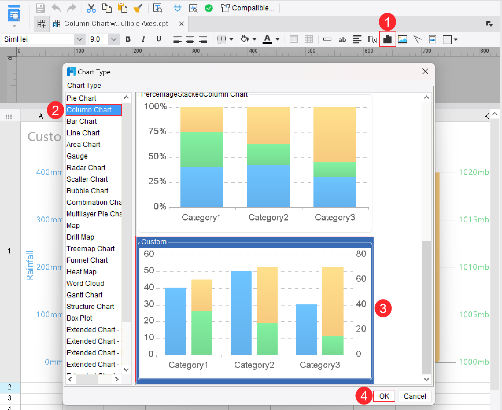Click the Copy icon

click(107, 8)
